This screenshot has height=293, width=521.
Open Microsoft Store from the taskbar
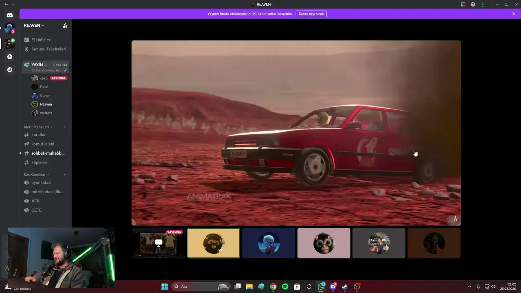pyautogui.click(x=297, y=286)
